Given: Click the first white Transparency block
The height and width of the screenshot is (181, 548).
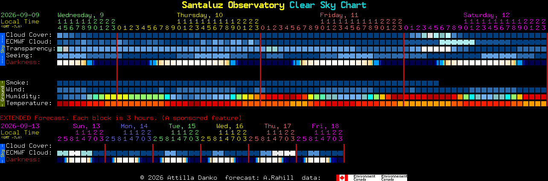Looking at the screenshot, I should pos(424,49).
